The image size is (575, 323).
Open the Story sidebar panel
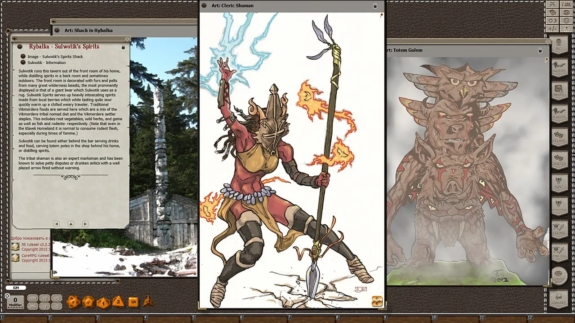pos(559,137)
